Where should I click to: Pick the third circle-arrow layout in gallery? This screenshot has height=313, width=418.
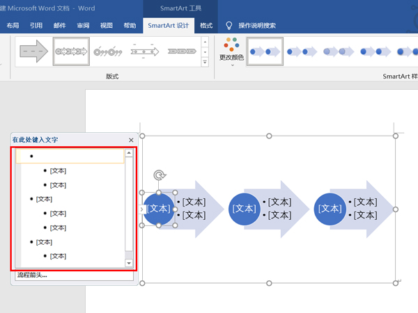point(107,51)
